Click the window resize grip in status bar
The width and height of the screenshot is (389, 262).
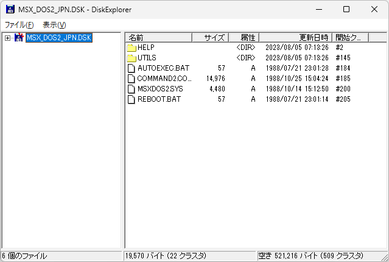point(385,257)
